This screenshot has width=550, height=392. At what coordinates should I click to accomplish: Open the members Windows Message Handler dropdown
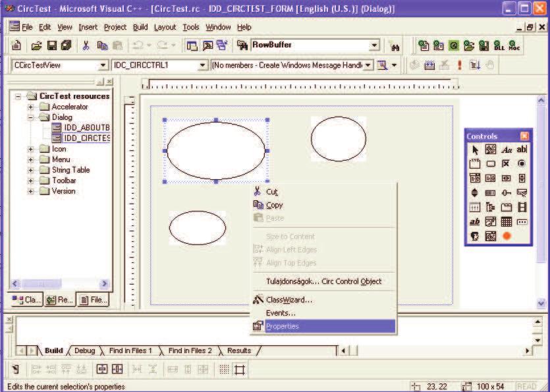click(368, 65)
